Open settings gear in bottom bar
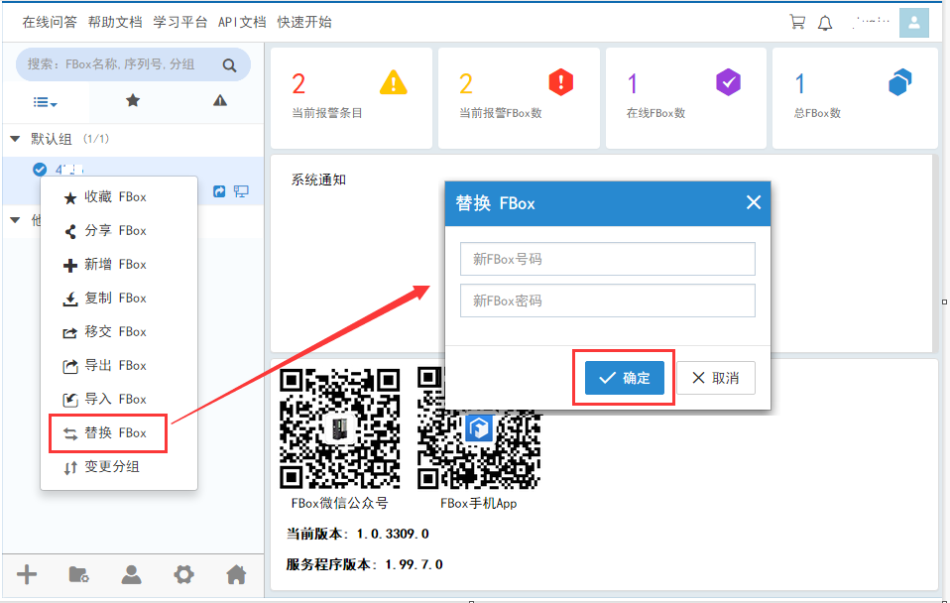Image resolution: width=950 pixels, height=603 pixels. tap(183, 574)
